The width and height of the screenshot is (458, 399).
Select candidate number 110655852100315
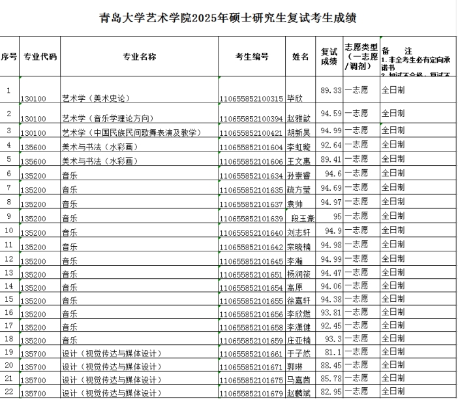[251, 99]
